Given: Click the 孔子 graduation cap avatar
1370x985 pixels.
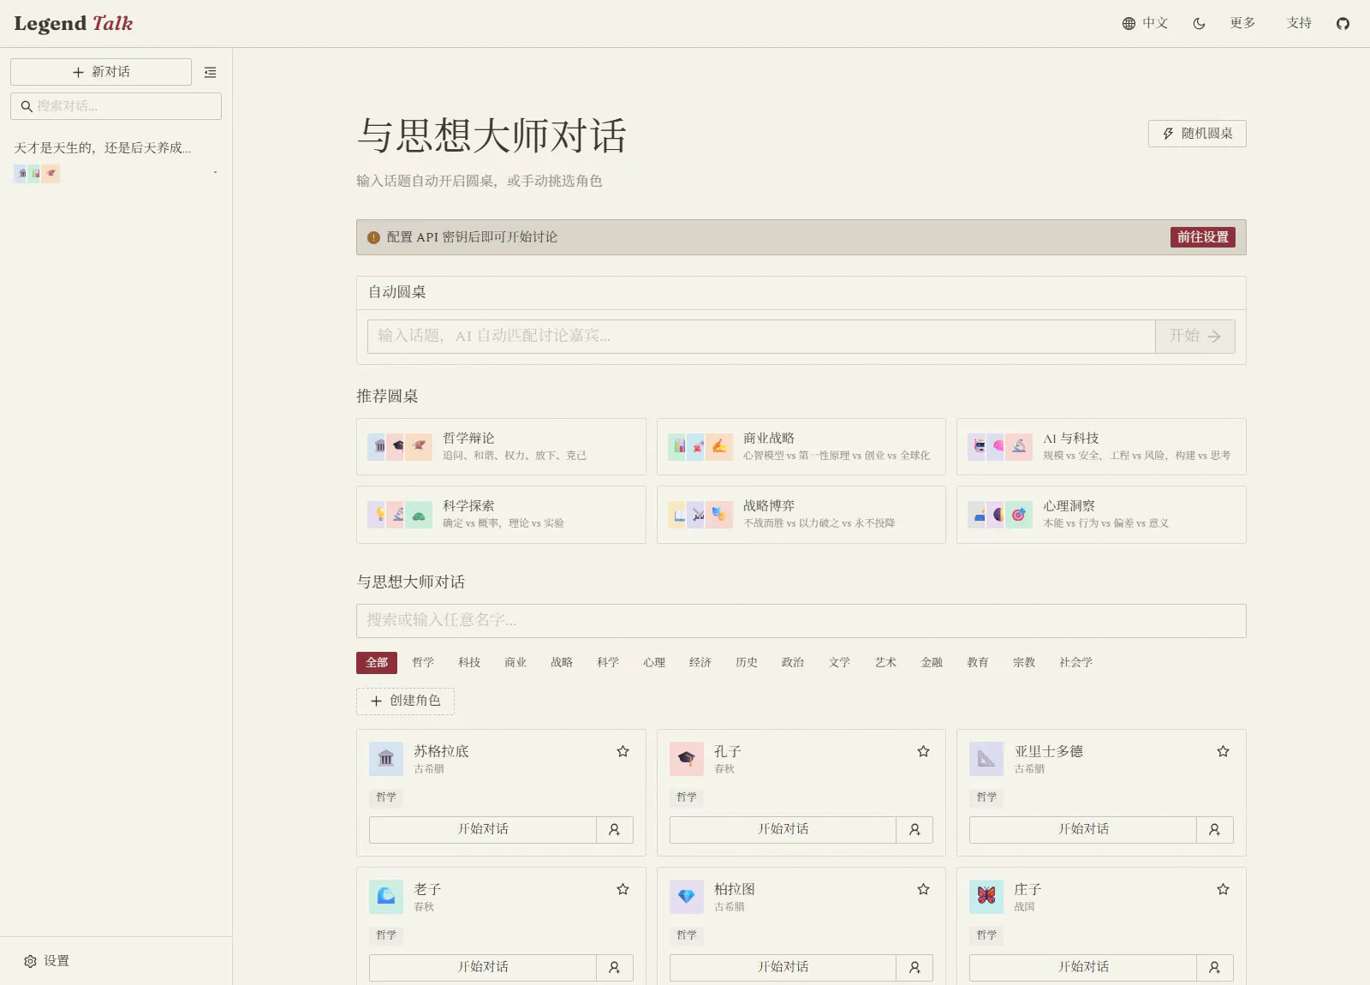Looking at the screenshot, I should tap(687, 759).
